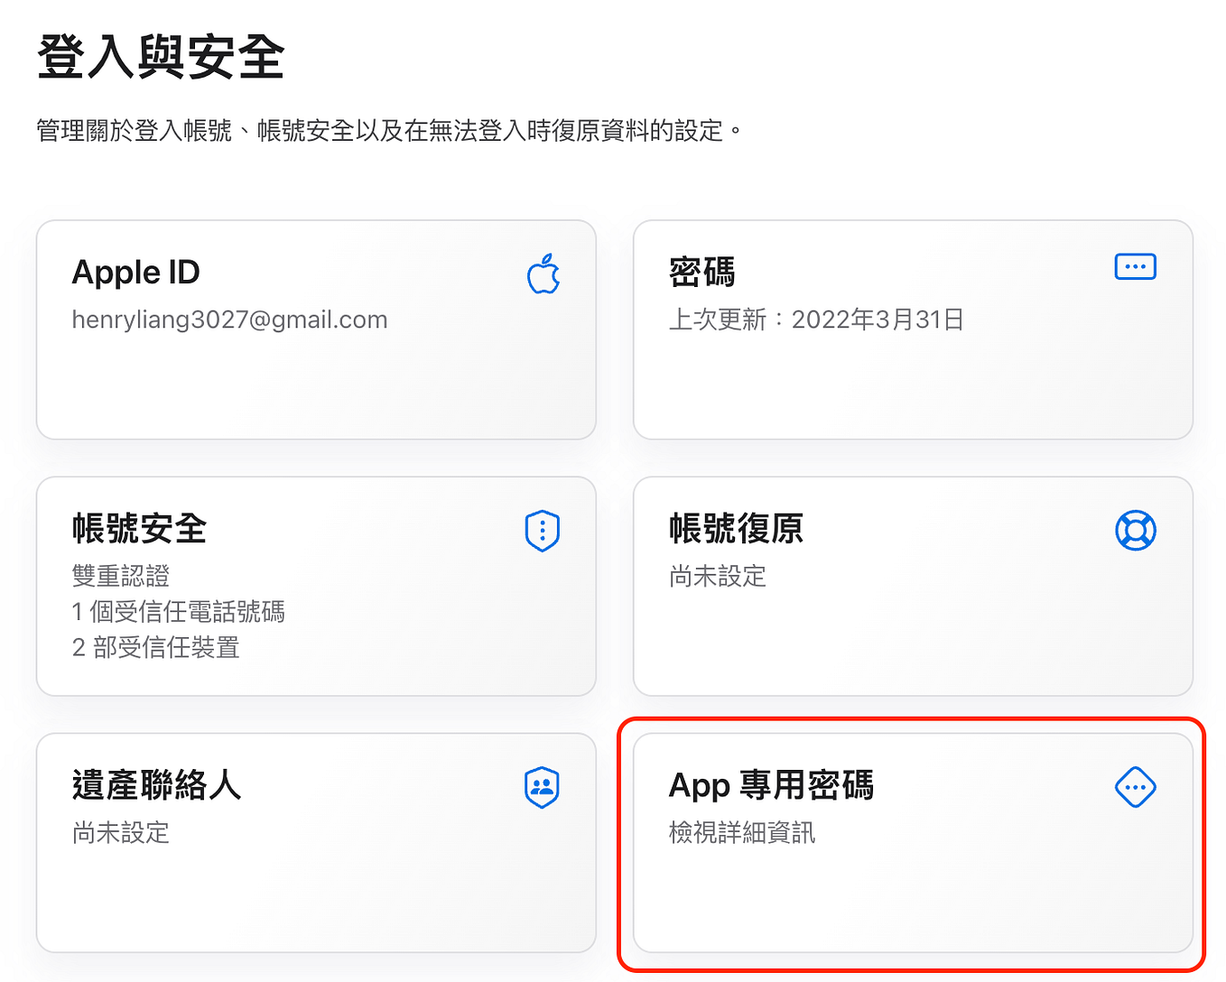Click the text 2 部受信任裝置

tap(155, 648)
